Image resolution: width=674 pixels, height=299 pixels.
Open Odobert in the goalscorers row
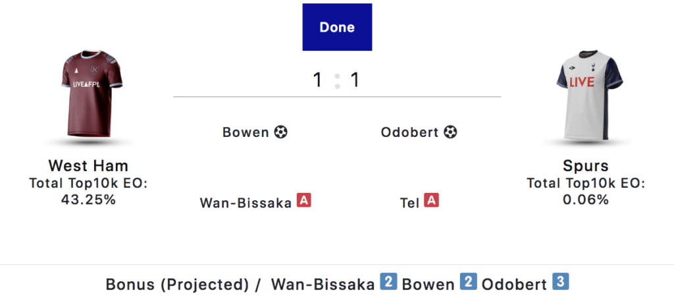coord(409,132)
